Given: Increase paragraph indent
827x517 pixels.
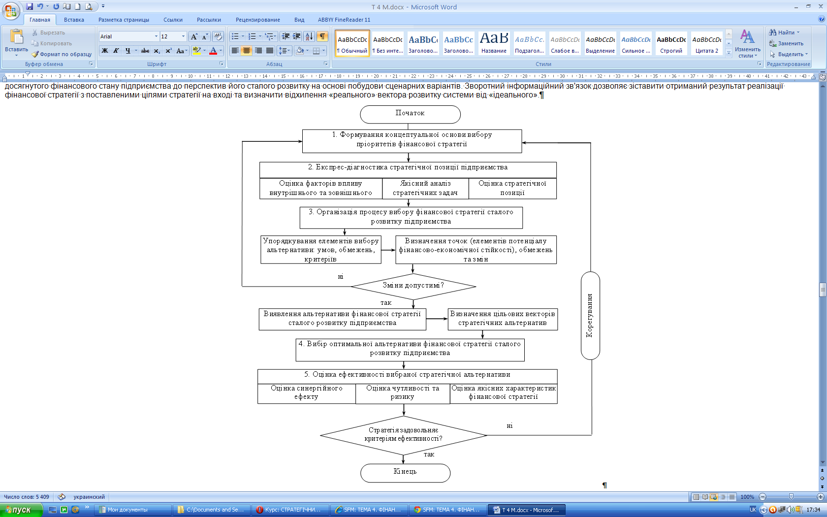Looking at the screenshot, I should click(x=297, y=36).
